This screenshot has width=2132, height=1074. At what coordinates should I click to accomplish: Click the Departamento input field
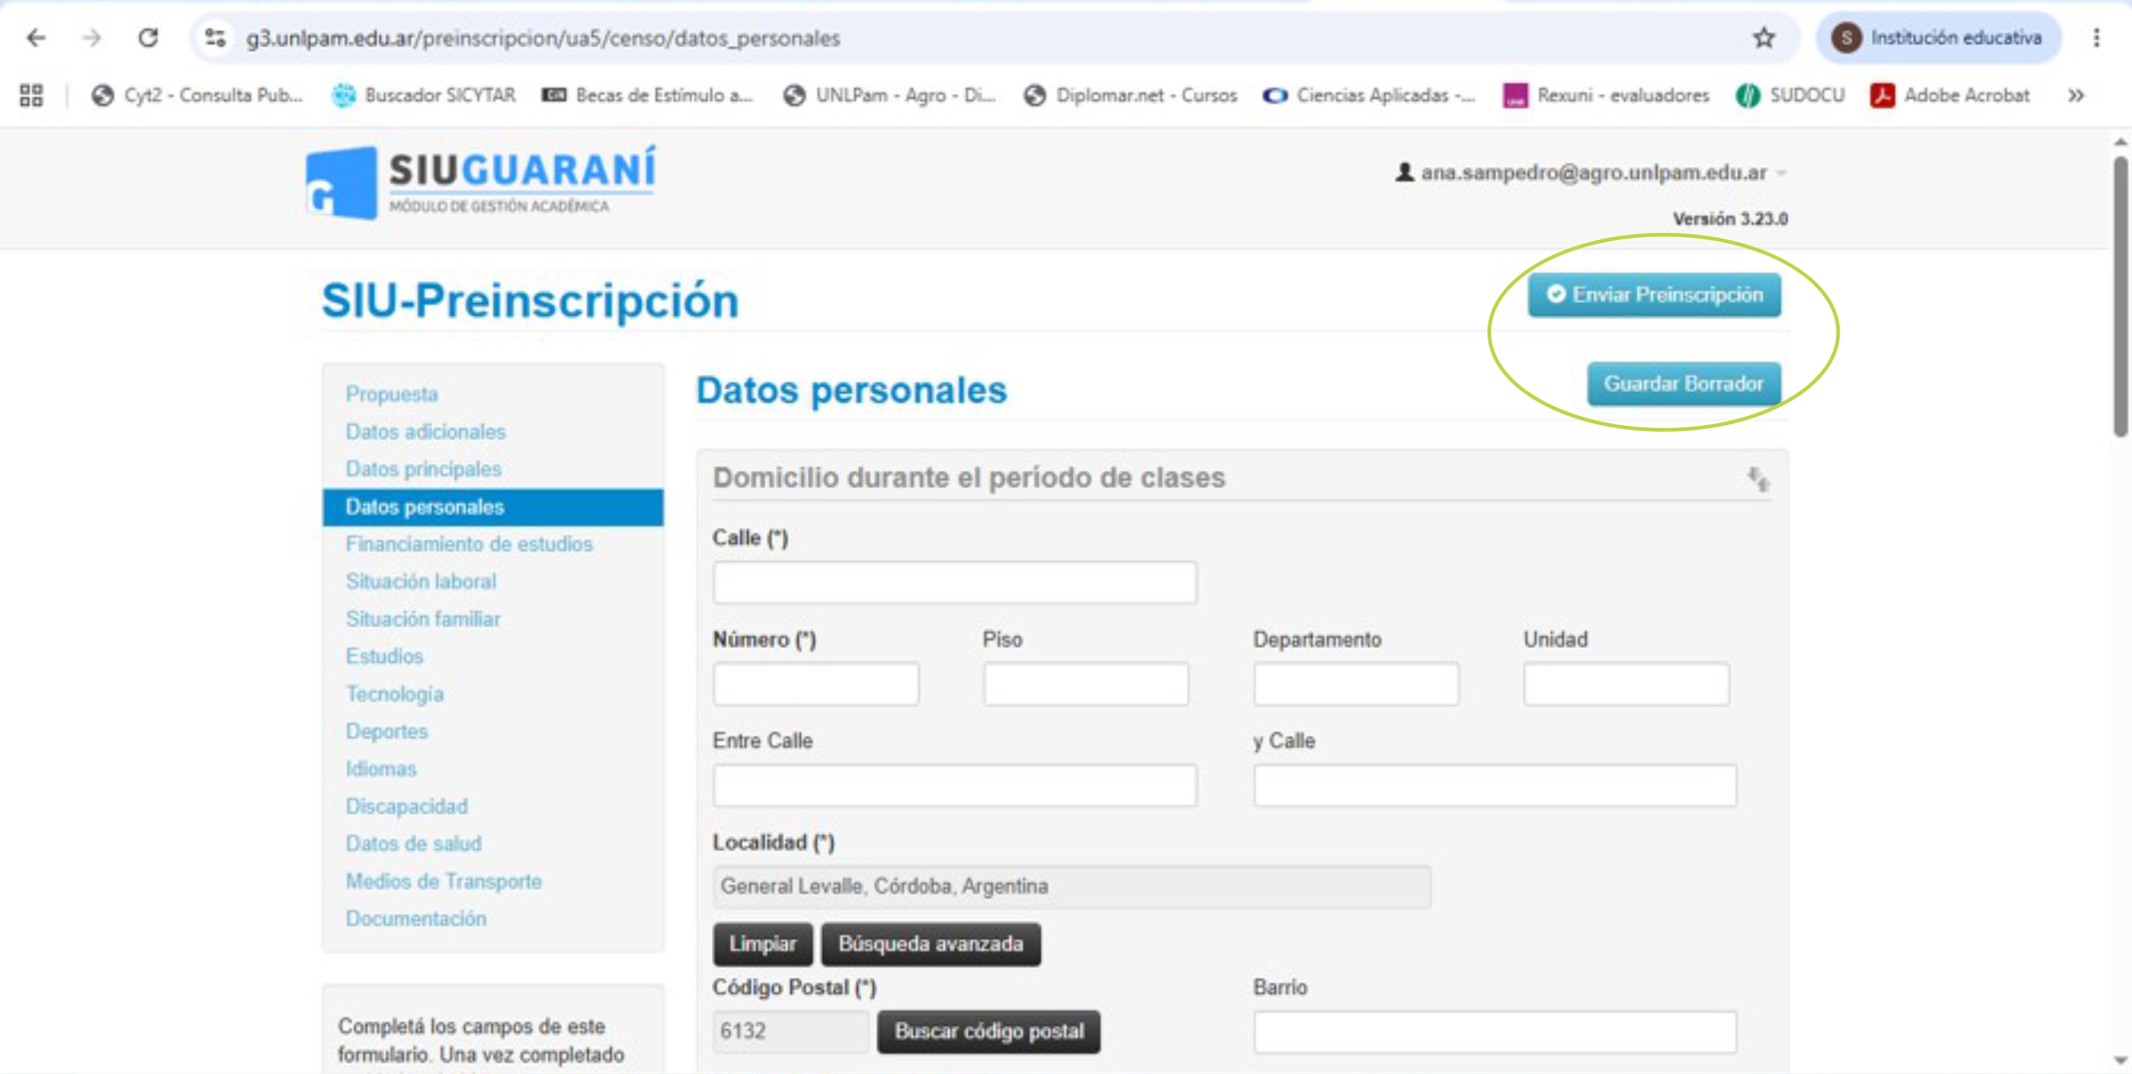pos(1355,685)
